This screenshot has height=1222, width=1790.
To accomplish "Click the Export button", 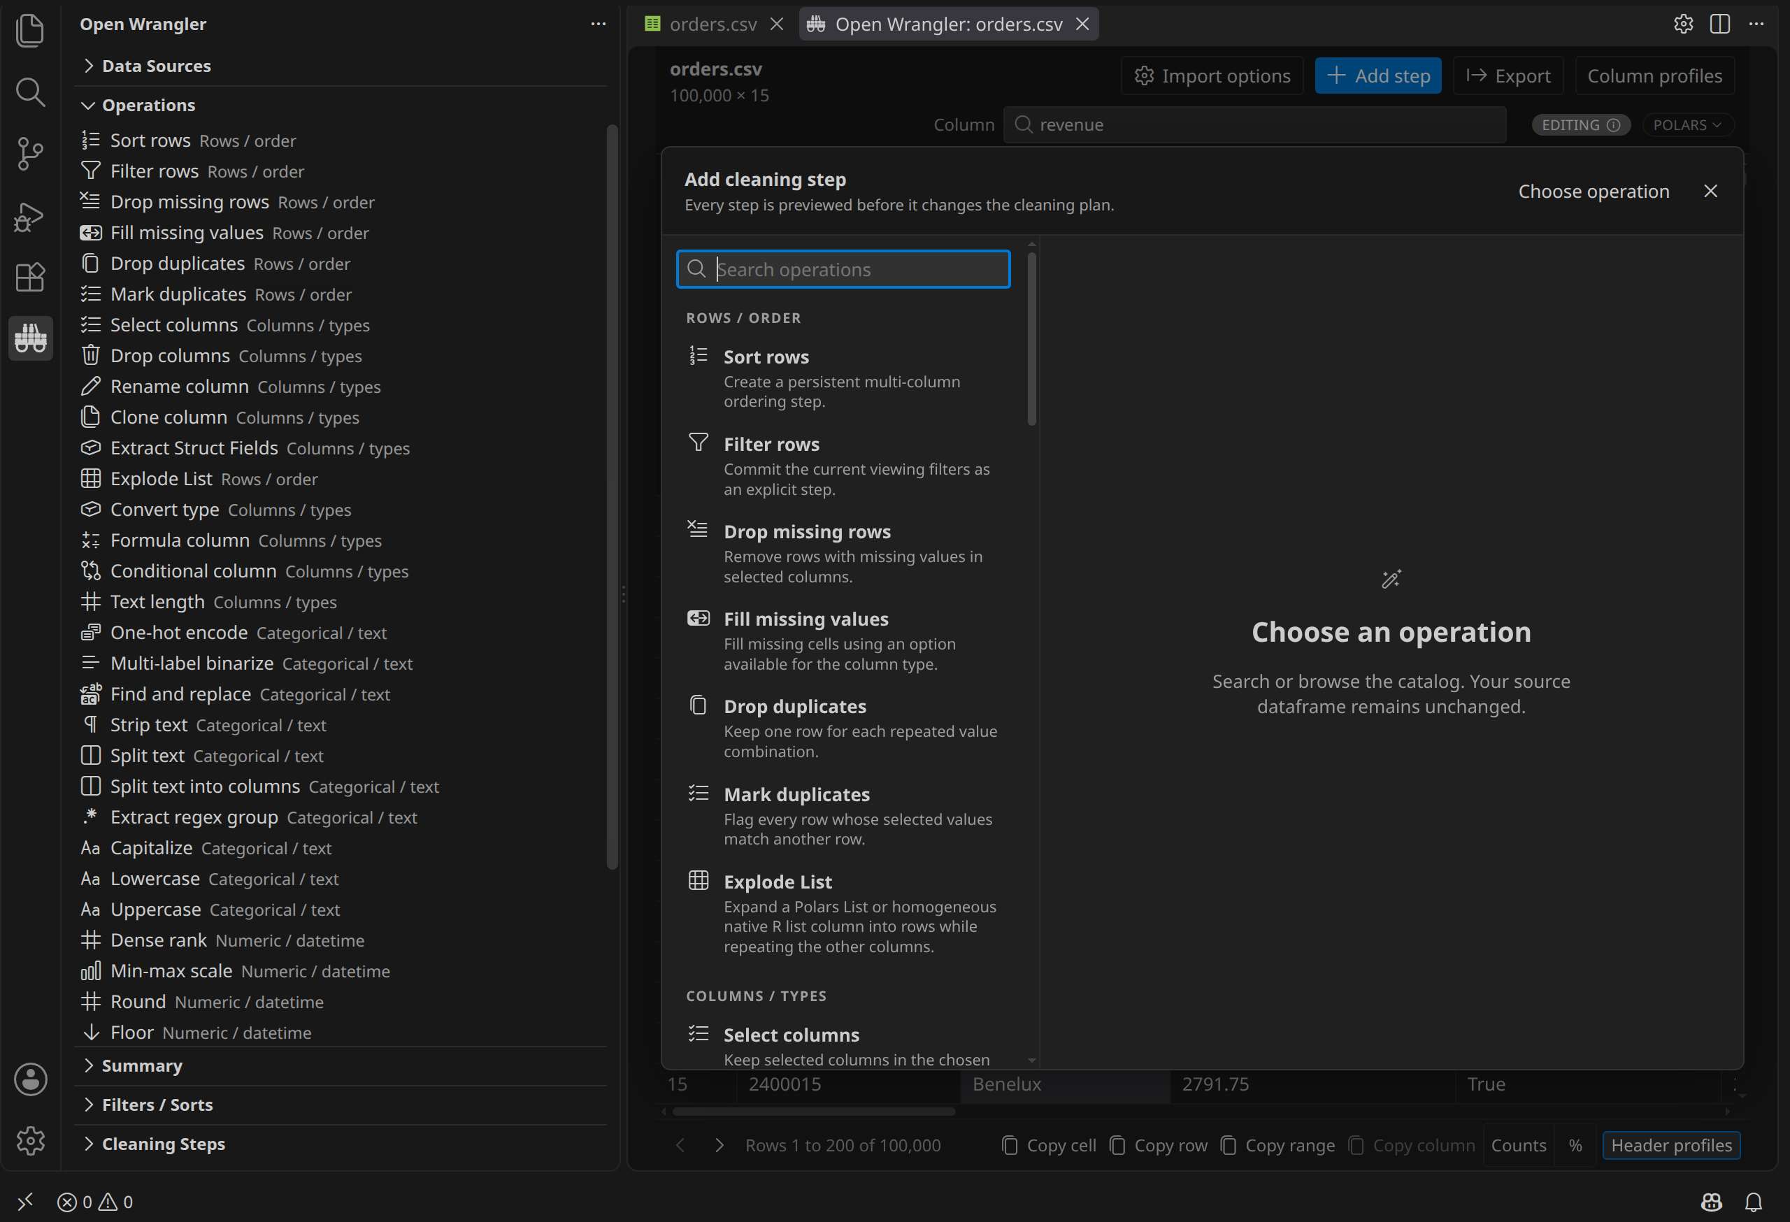I will 1508,76.
